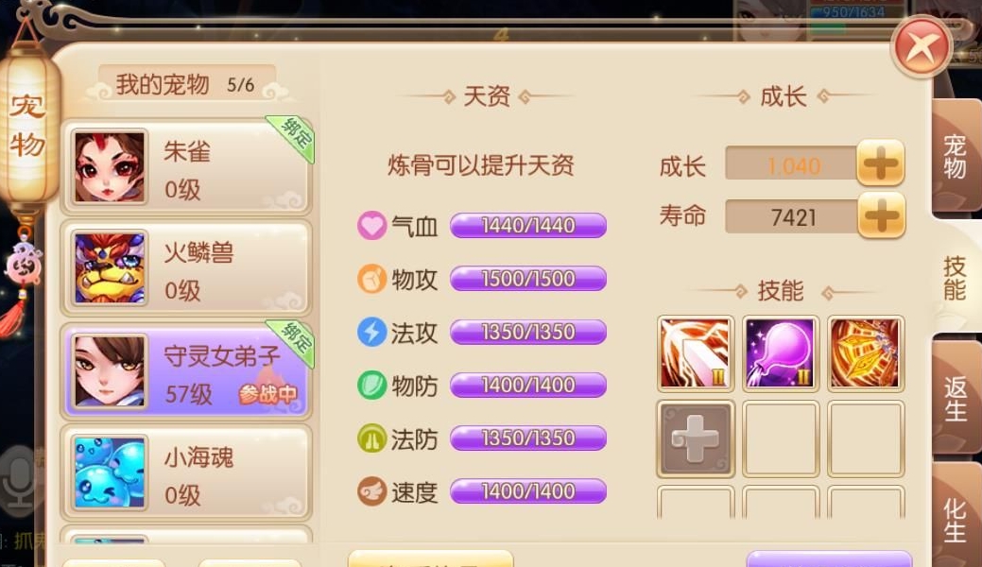982x567 pixels.
Task: Select the golden cube skill icon
Action: 866,353
